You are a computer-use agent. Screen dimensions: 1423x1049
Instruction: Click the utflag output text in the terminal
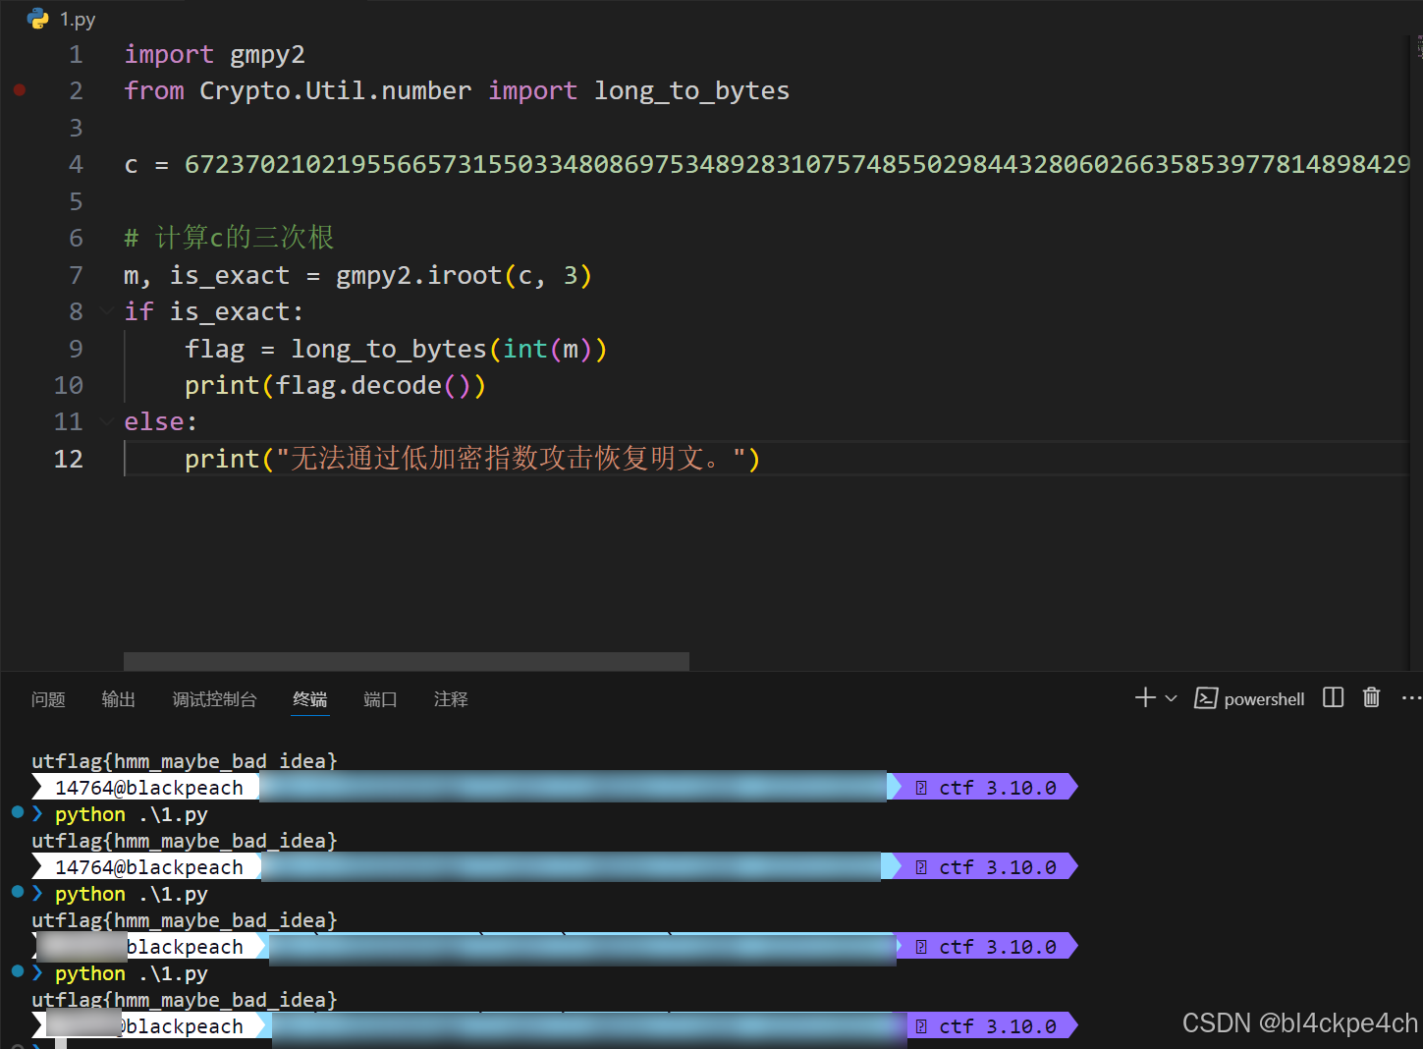click(183, 760)
